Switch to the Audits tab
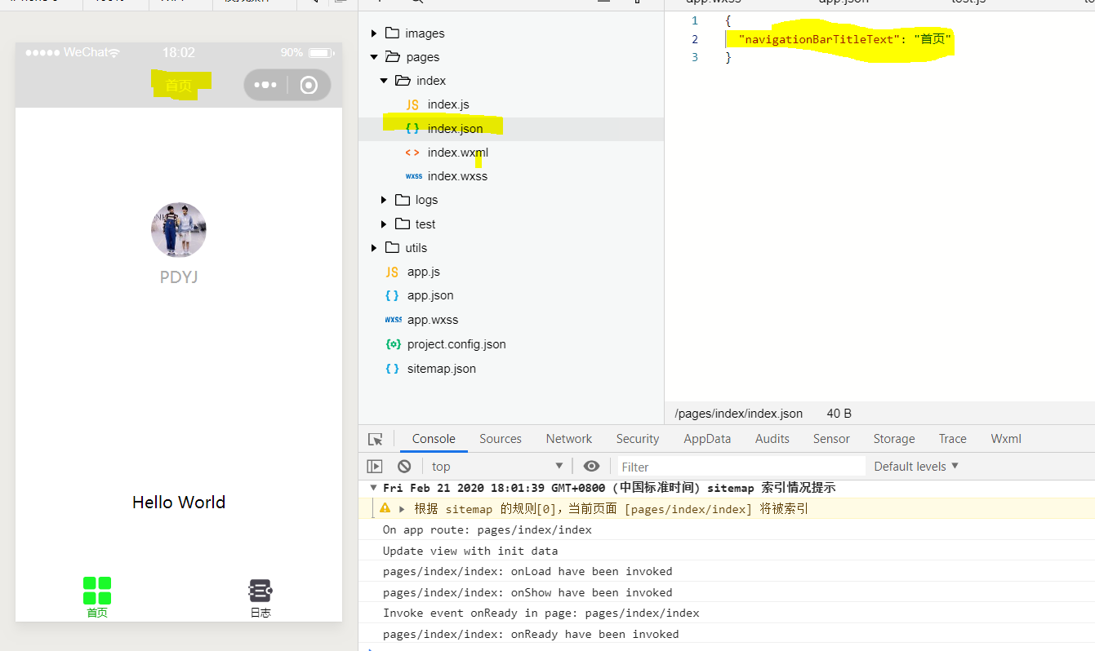 click(x=772, y=439)
